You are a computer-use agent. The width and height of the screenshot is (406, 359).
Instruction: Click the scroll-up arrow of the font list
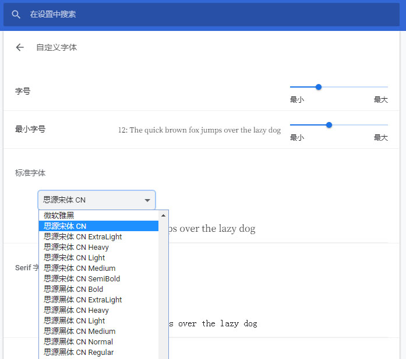(163, 215)
